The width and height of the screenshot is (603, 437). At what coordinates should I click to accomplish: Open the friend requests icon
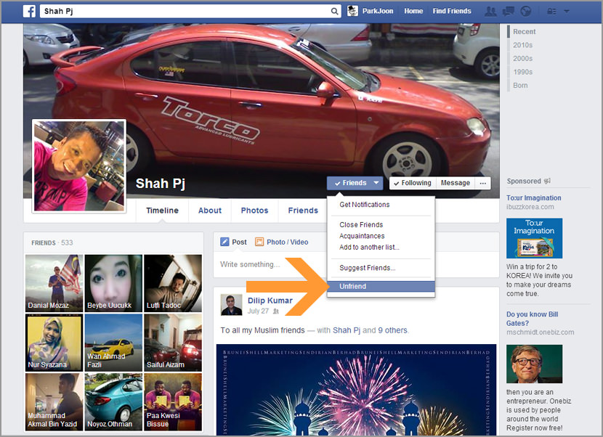(x=491, y=11)
